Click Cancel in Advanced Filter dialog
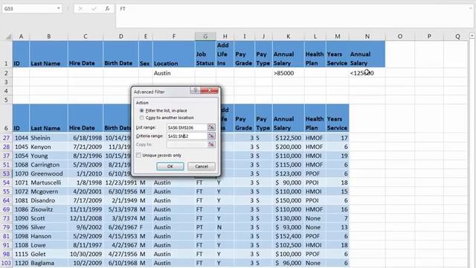 tap(202, 166)
